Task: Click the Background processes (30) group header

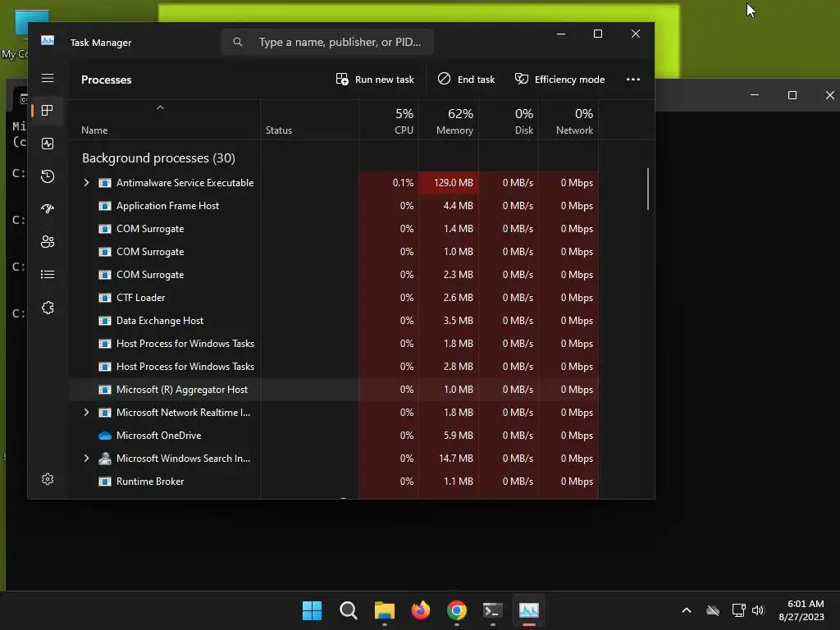Action: [158, 158]
